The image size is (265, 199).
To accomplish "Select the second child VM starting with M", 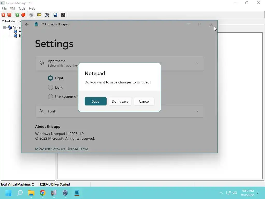I will (16, 36).
